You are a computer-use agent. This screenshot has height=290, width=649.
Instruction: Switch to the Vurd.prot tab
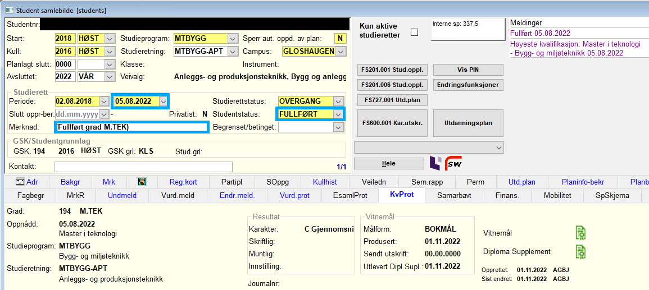[x=294, y=196]
